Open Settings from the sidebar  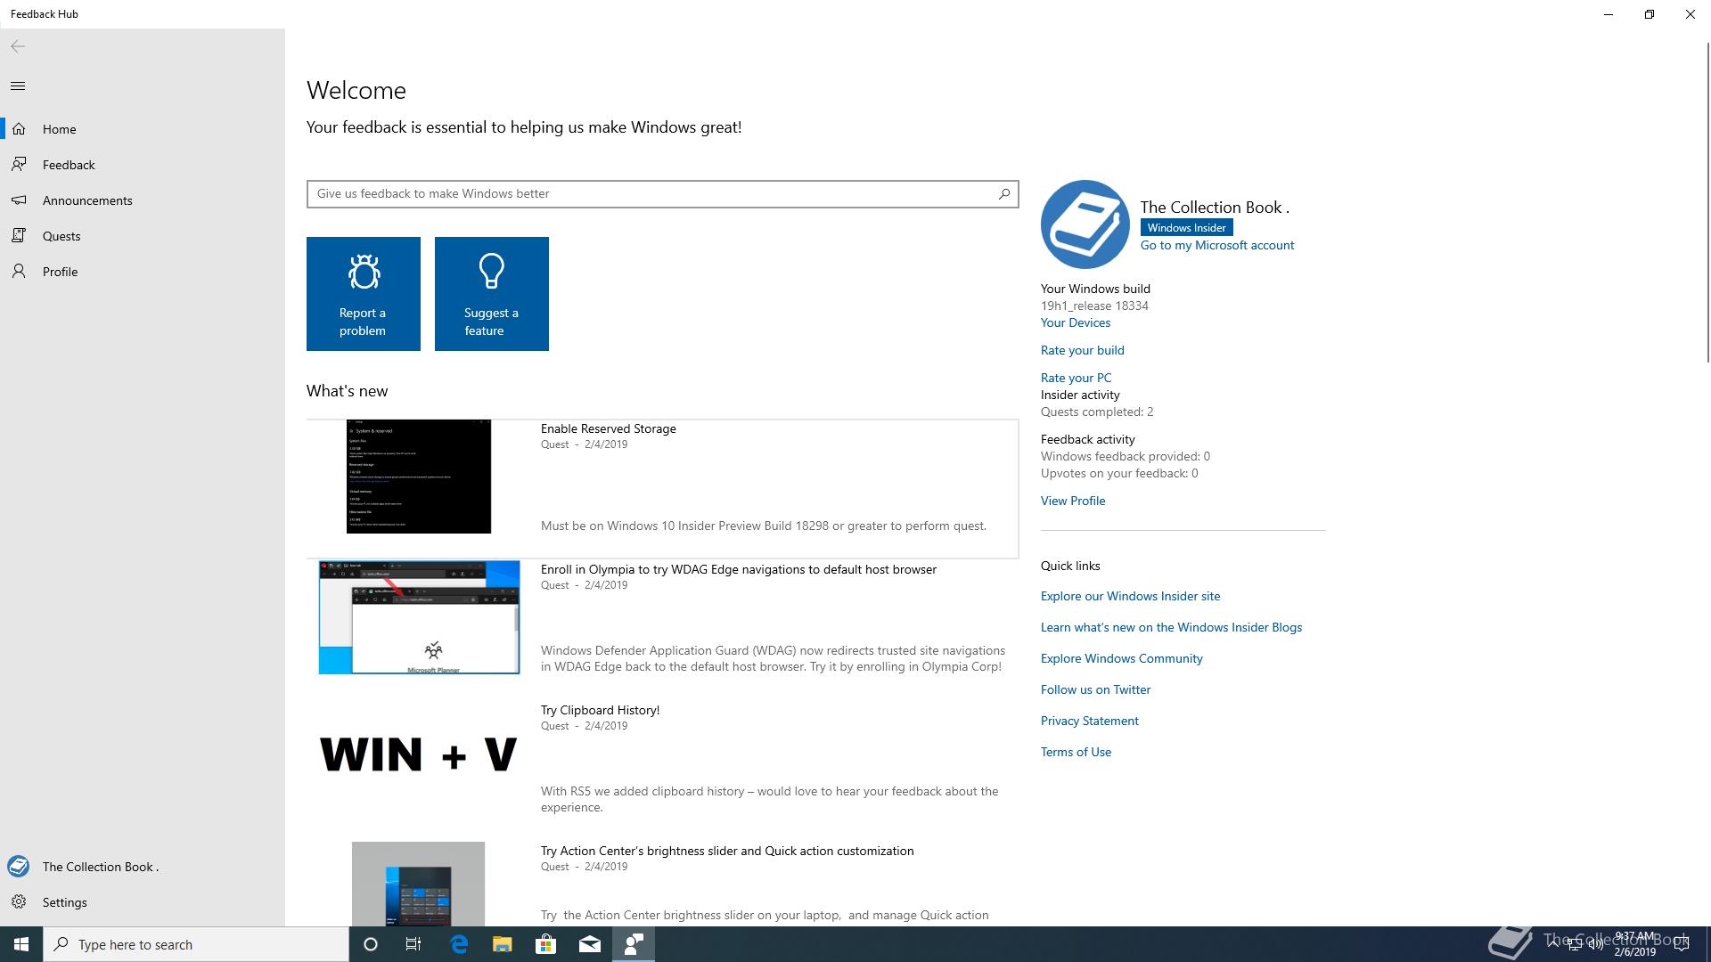(x=143, y=902)
